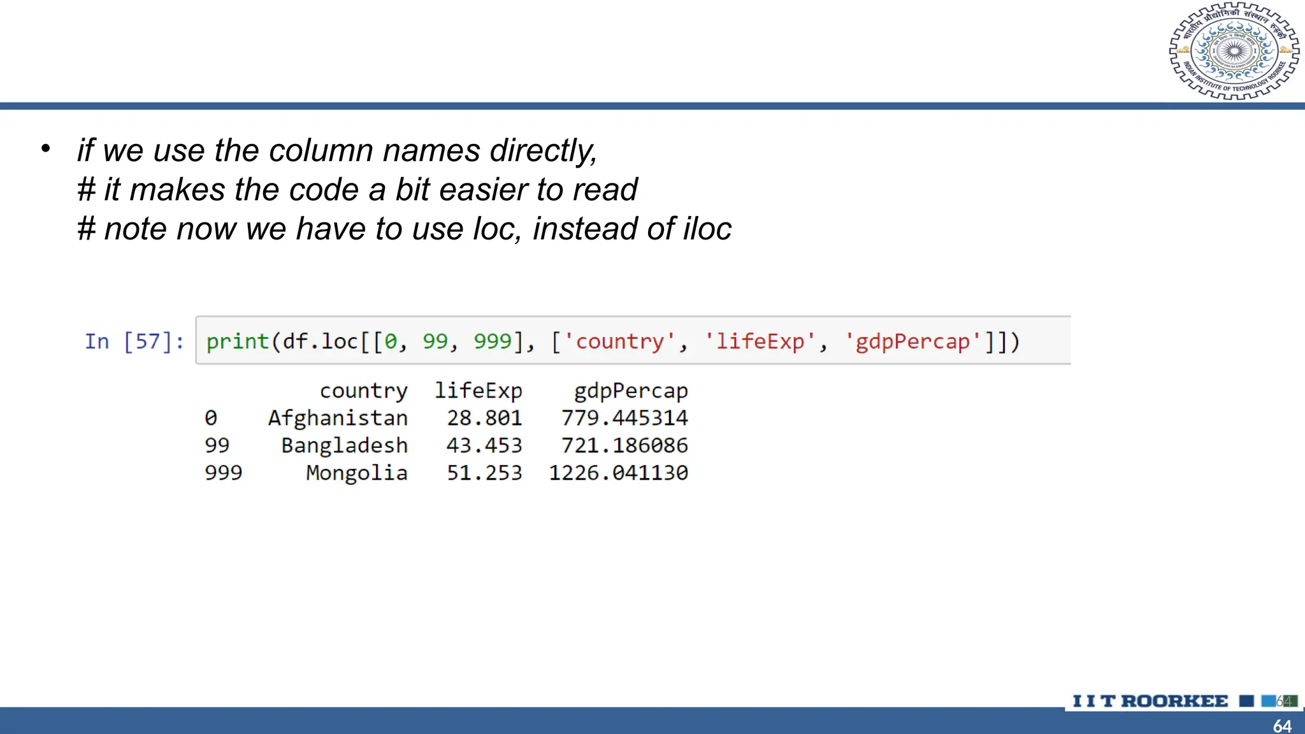This screenshot has width=1305, height=734.
Task: Click the lifeExp value 51.253
Action: click(x=484, y=473)
